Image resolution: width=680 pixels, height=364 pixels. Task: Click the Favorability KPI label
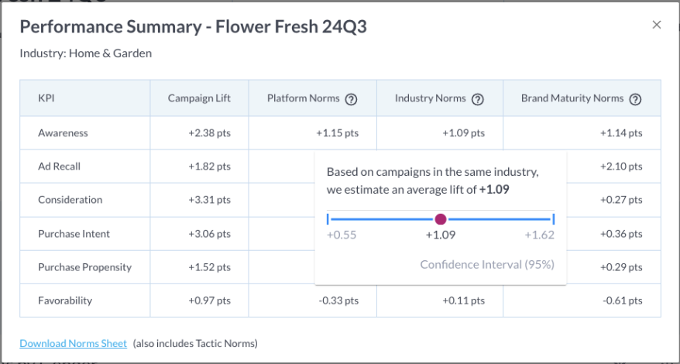pyautogui.click(x=64, y=300)
